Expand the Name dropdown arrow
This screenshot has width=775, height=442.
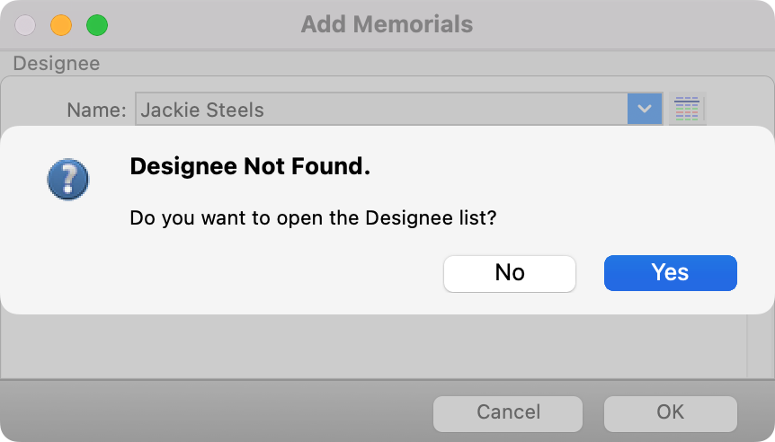tap(645, 110)
